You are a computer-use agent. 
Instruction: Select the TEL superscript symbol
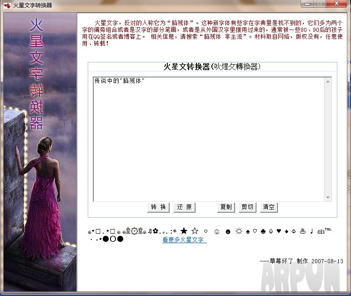coord(328,230)
